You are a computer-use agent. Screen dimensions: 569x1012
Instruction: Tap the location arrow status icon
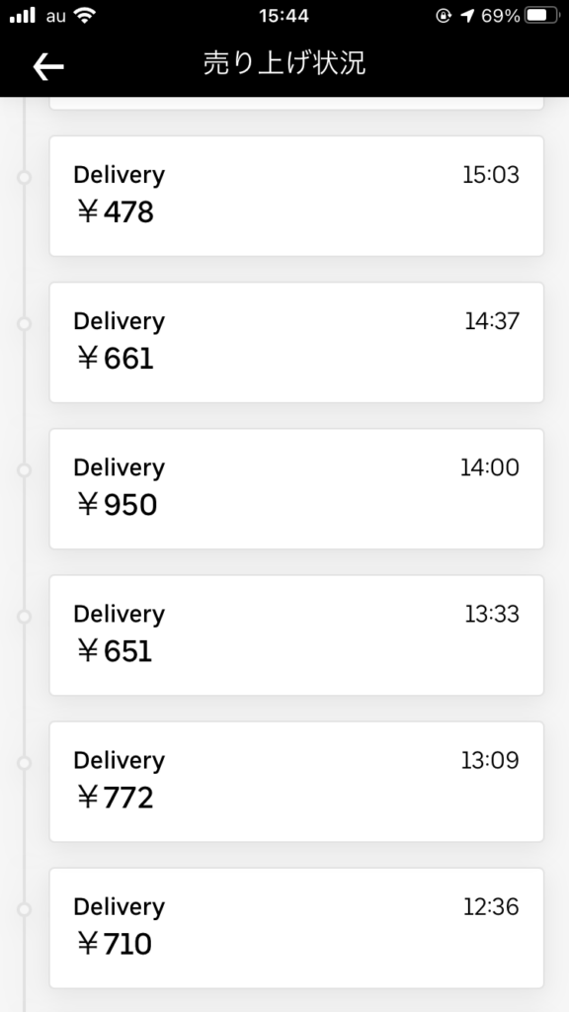pos(467,16)
